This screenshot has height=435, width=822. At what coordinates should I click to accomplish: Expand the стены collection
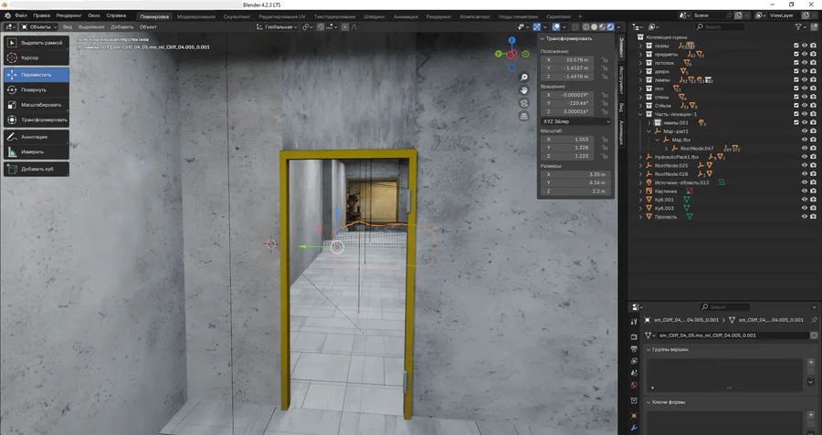pyautogui.click(x=640, y=97)
